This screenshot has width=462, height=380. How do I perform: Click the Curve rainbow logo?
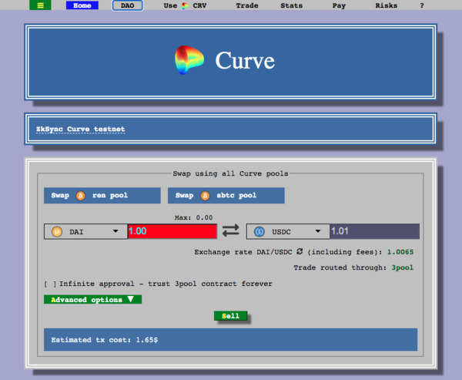point(189,60)
